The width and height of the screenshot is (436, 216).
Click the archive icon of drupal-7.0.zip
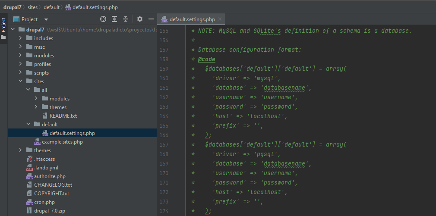(29, 211)
